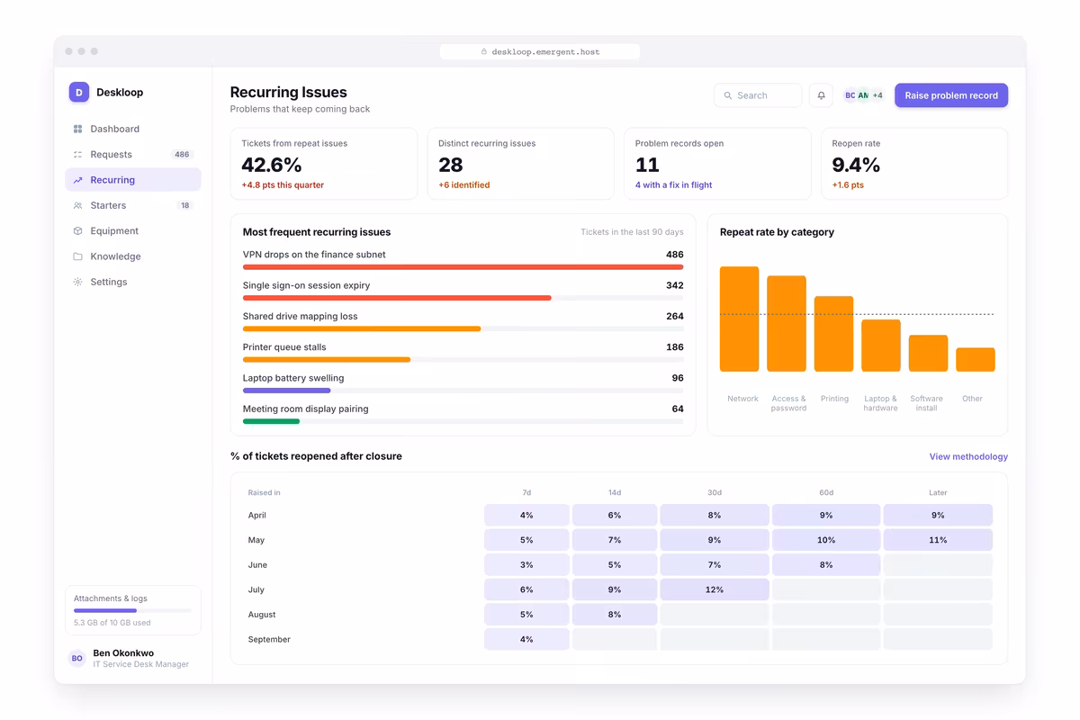
Task: Click the Attachments & logs storage bar
Action: pos(133,610)
